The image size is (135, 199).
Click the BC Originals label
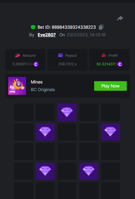[x=43, y=90]
